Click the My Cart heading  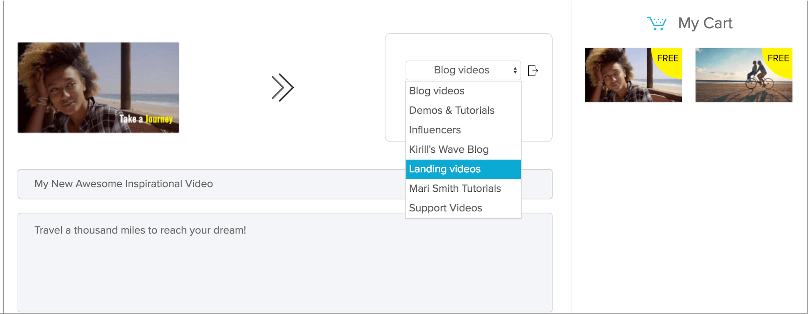[x=705, y=23]
